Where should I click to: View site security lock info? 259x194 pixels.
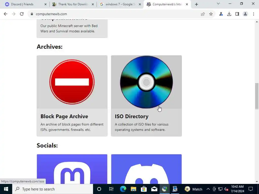tap(32, 14)
